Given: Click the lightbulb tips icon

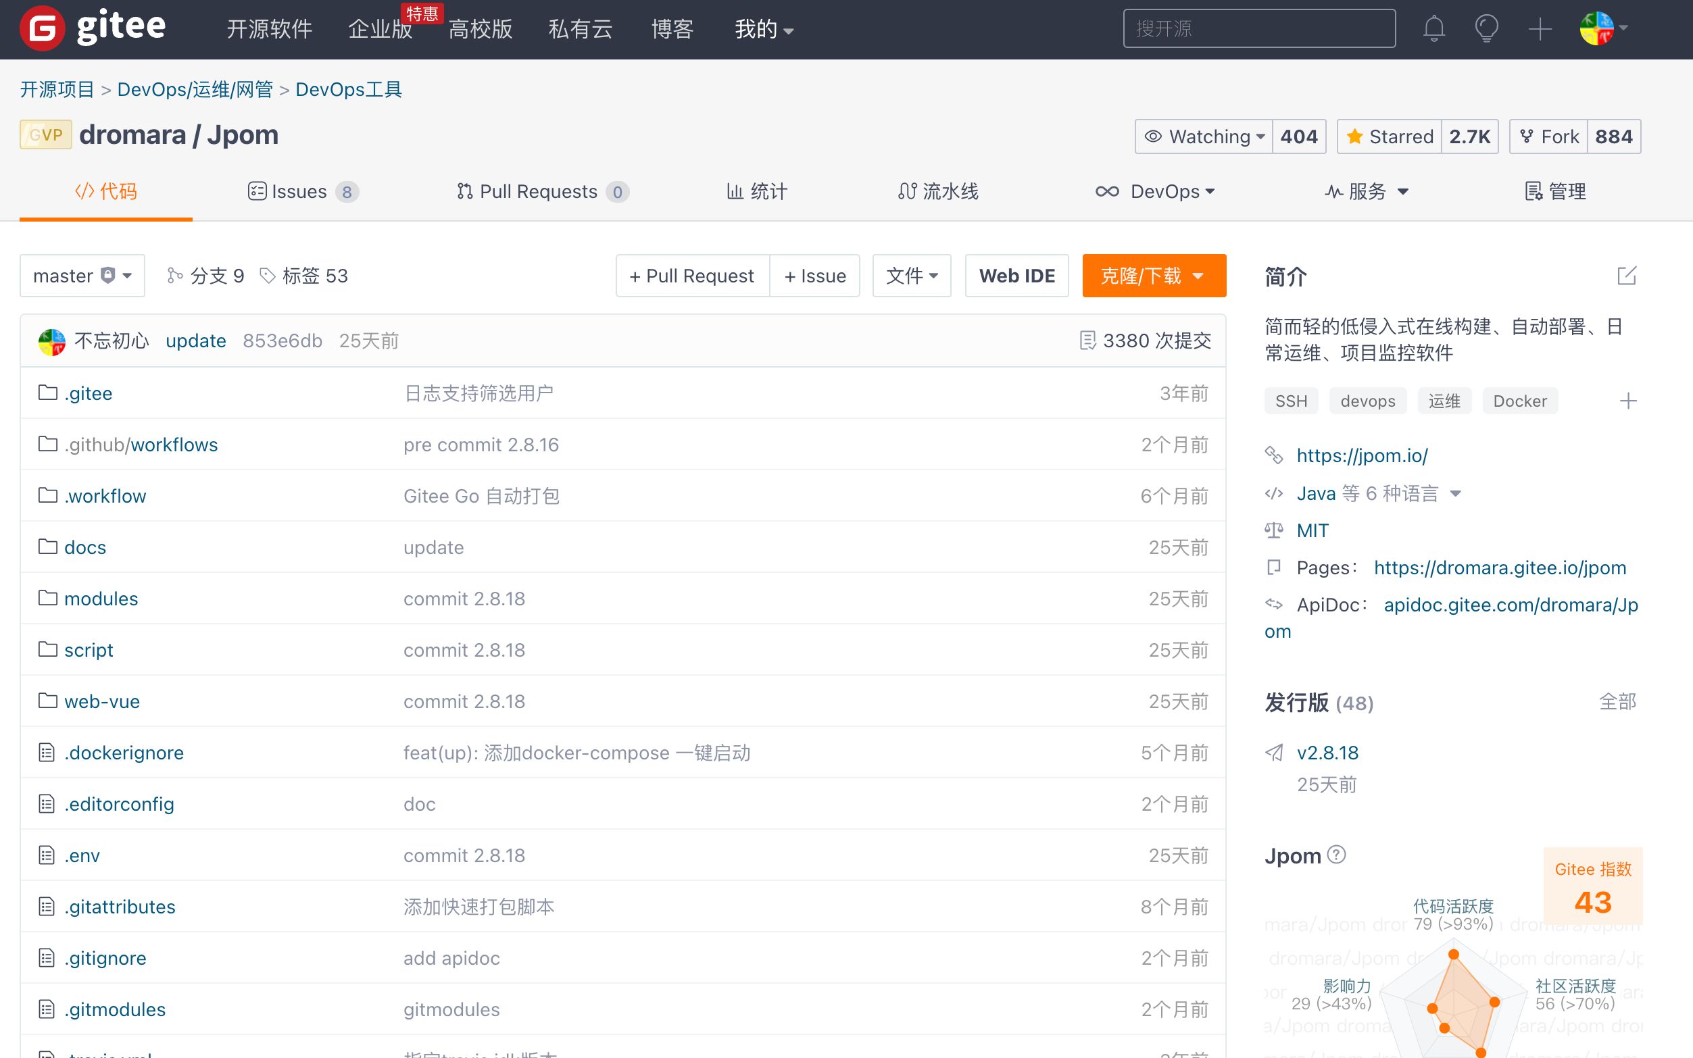Looking at the screenshot, I should pos(1486,28).
